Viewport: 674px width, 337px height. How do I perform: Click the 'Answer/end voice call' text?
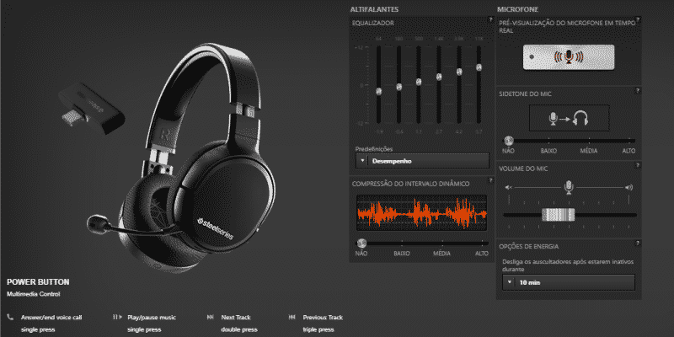click(x=51, y=318)
